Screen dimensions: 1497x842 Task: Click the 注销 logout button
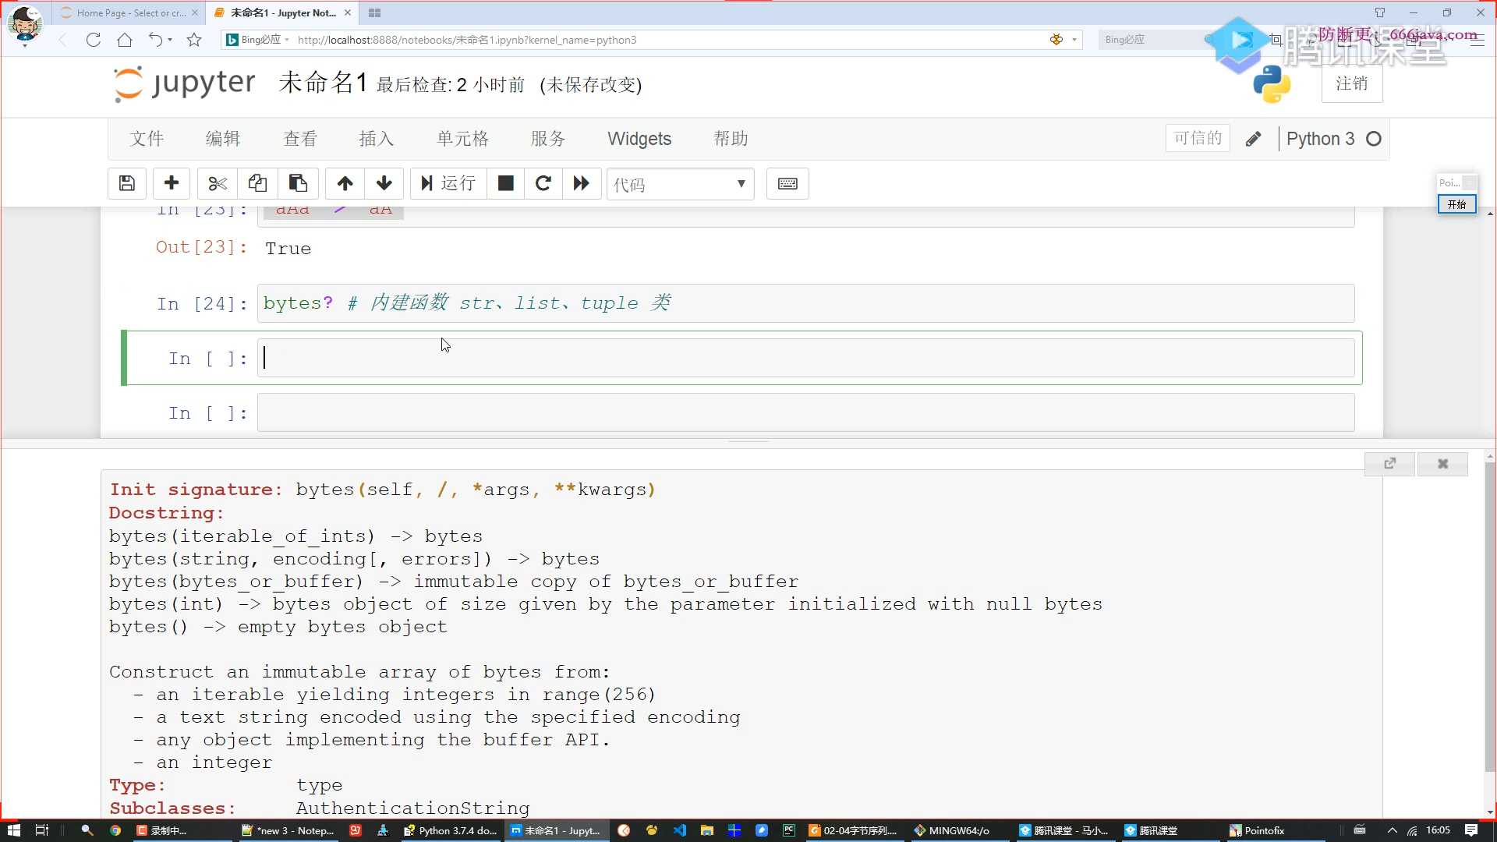pyautogui.click(x=1352, y=83)
